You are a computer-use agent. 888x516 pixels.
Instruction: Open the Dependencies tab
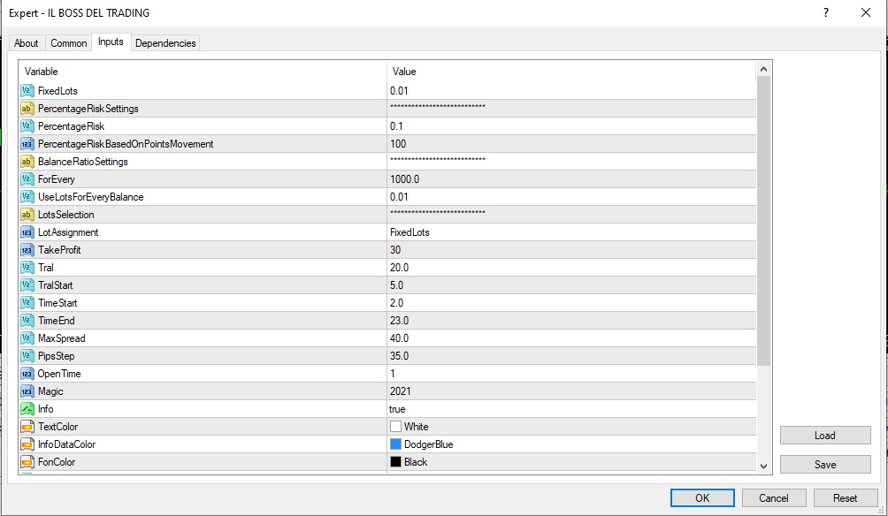tap(166, 43)
